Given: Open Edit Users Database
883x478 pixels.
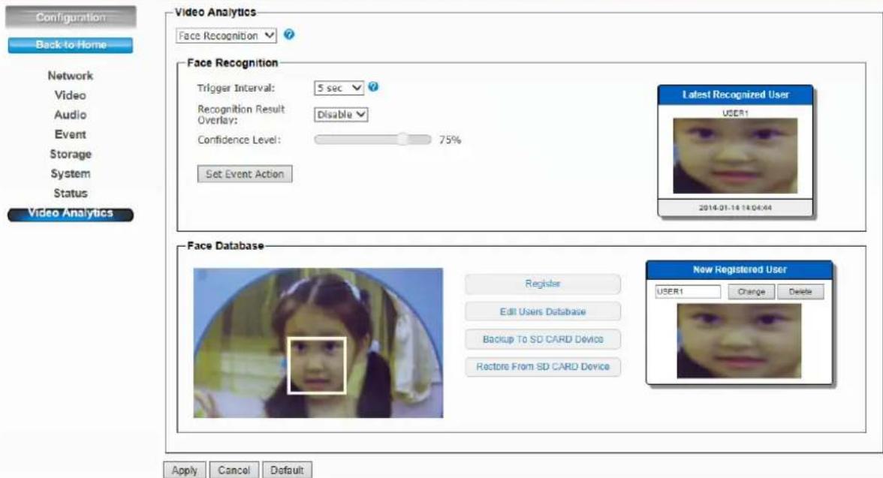Looking at the screenshot, I should [543, 311].
